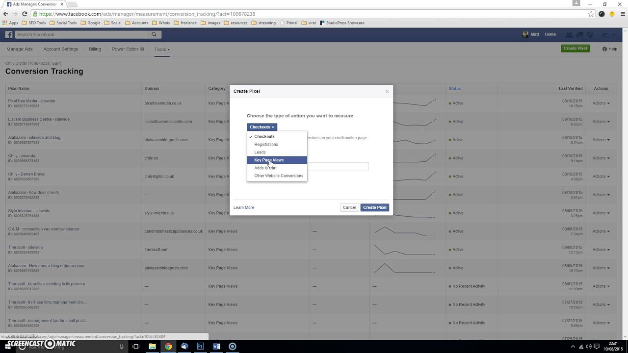Select Leads in the dropdown list
Screen dimensions: 628x353
coord(277,152)
